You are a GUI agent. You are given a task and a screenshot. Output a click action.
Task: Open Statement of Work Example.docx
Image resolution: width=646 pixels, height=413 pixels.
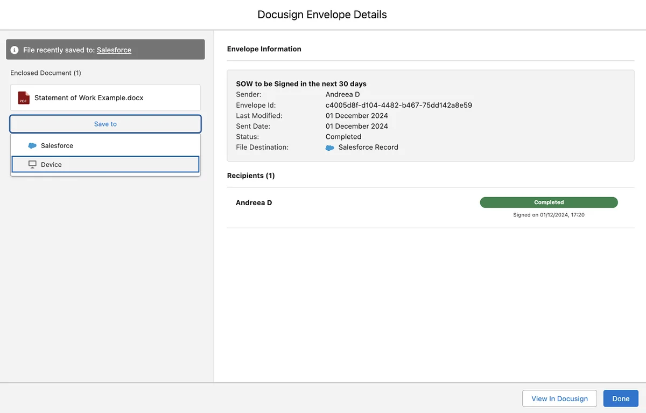point(106,98)
